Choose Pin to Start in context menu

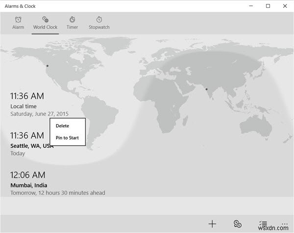(x=67, y=138)
